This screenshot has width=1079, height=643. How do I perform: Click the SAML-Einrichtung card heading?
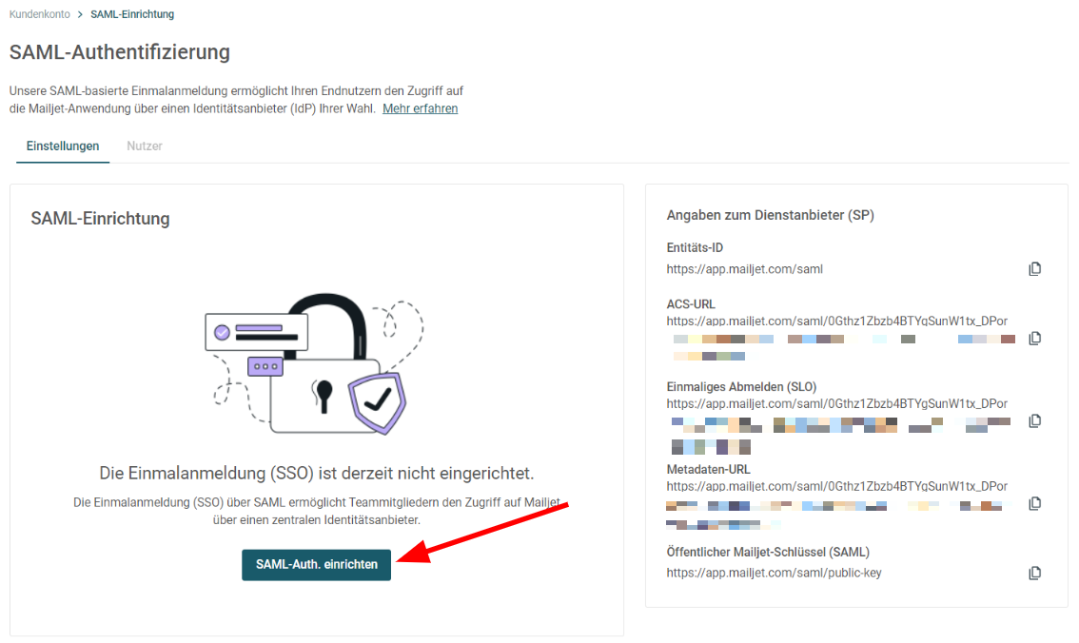click(101, 219)
